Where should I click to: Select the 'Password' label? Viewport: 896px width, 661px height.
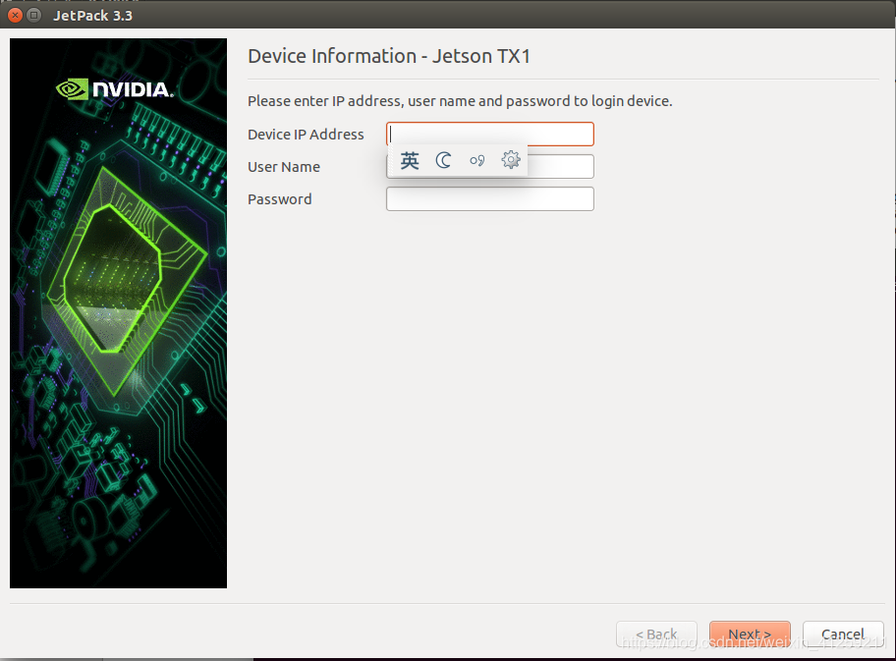coord(279,199)
